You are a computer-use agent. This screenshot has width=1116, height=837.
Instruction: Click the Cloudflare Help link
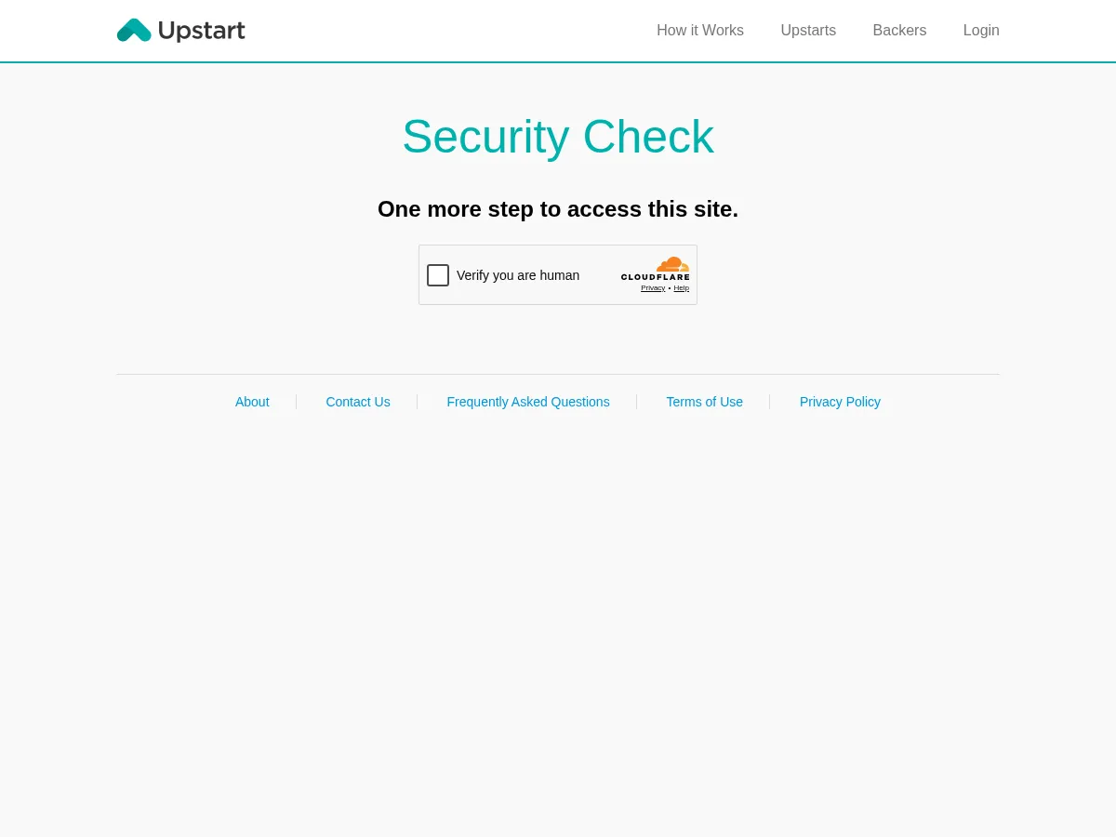[681, 287]
